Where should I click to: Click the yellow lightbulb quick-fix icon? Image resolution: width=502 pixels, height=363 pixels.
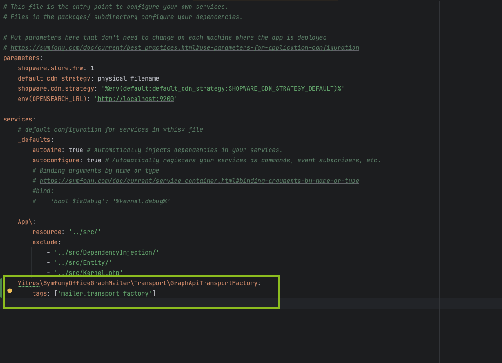point(10,292)
